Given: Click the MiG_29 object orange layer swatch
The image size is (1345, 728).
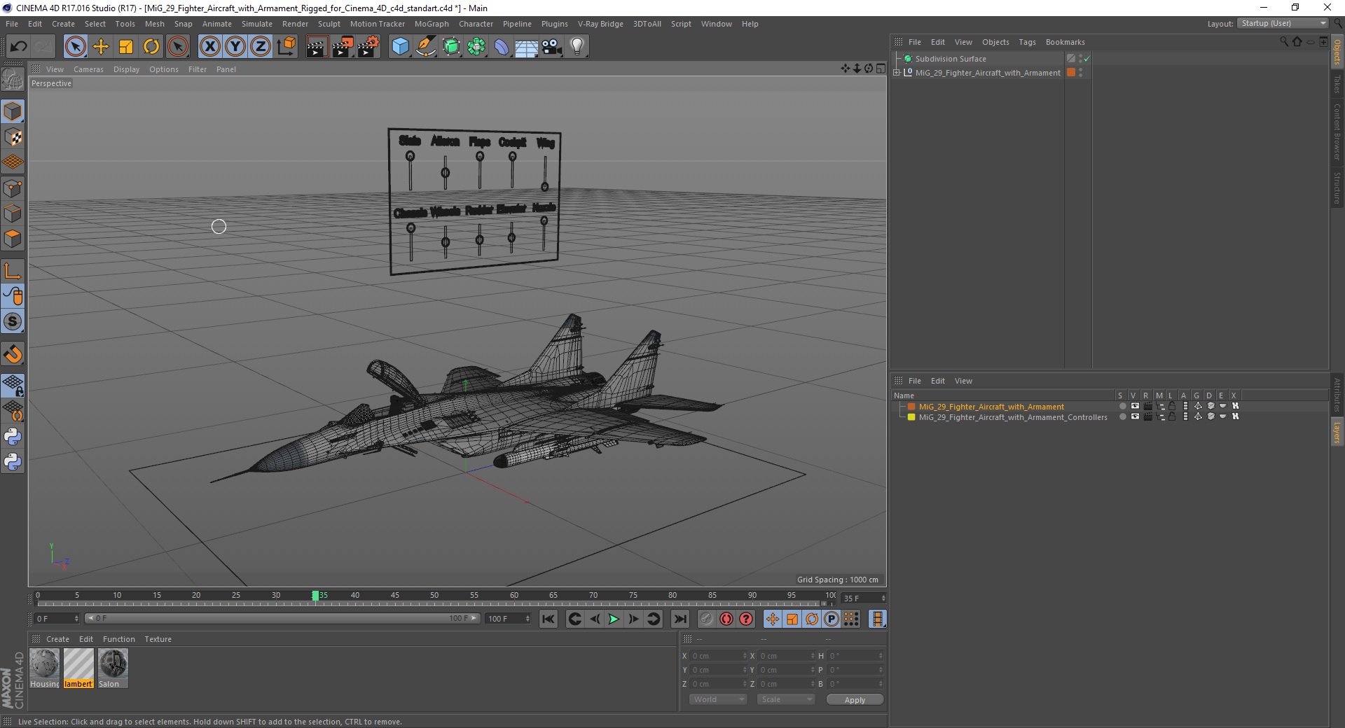Looking at the screenshot, I should tap(1070, 72).
